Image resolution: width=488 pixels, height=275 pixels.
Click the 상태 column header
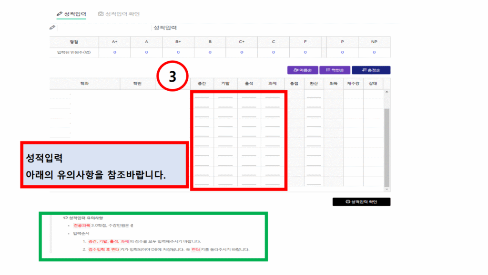point(373,83)
